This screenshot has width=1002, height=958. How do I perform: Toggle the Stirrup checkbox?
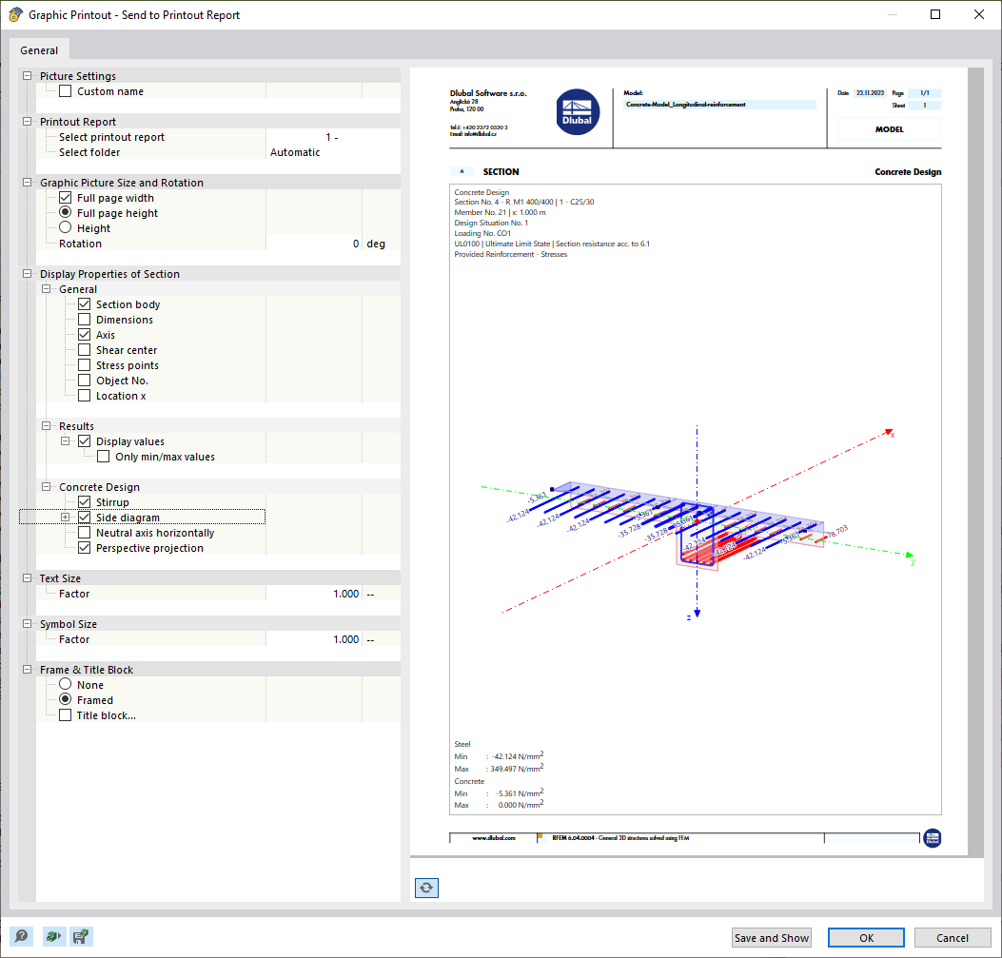pyautogui.click(x=85, y=502)
